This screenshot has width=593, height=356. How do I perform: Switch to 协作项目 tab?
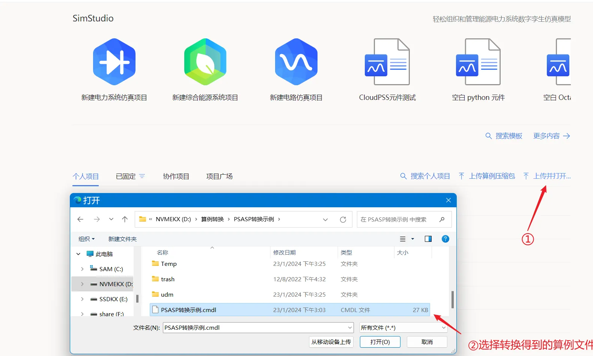176,176
